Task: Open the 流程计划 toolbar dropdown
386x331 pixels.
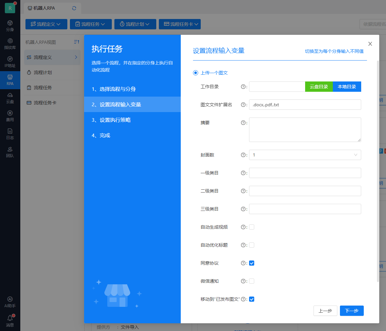Action: click(x=135, y=24)
